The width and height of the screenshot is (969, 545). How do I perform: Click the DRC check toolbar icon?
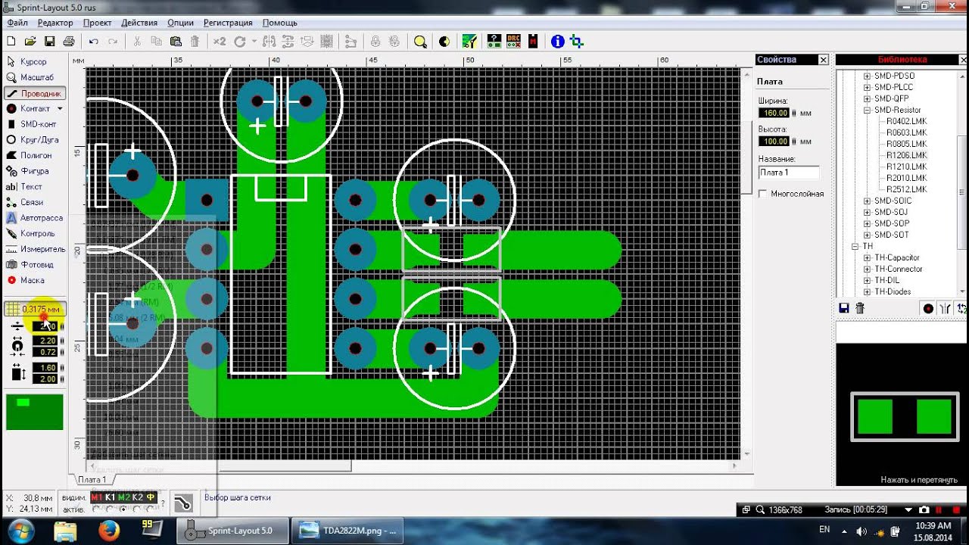click(513, 42)
